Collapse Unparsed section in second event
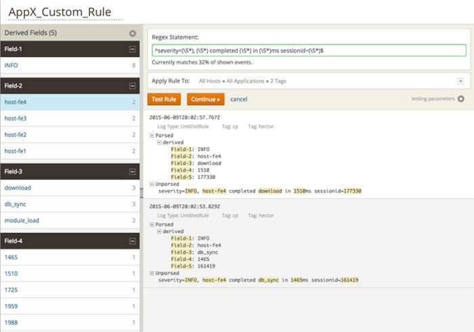 (x=152, y=273)
